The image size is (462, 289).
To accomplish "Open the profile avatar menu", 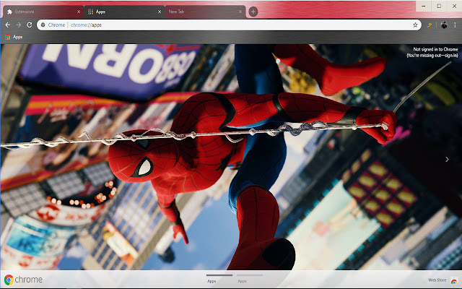I will click(444, 25).
